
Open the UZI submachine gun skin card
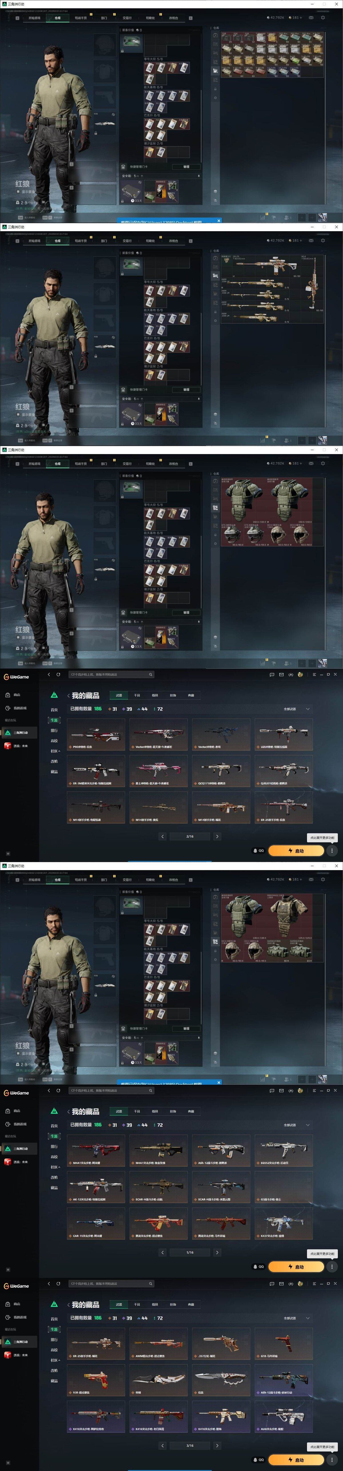pos(284,734)
